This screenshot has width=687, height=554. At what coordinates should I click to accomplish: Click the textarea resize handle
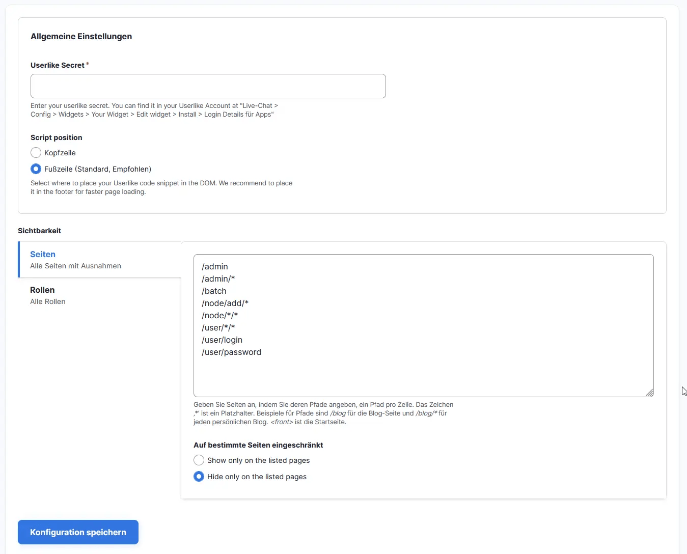tap(650, 393)
